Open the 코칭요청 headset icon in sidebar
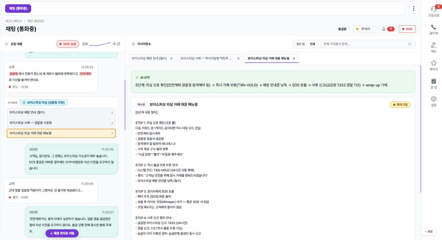 (433, 9)
